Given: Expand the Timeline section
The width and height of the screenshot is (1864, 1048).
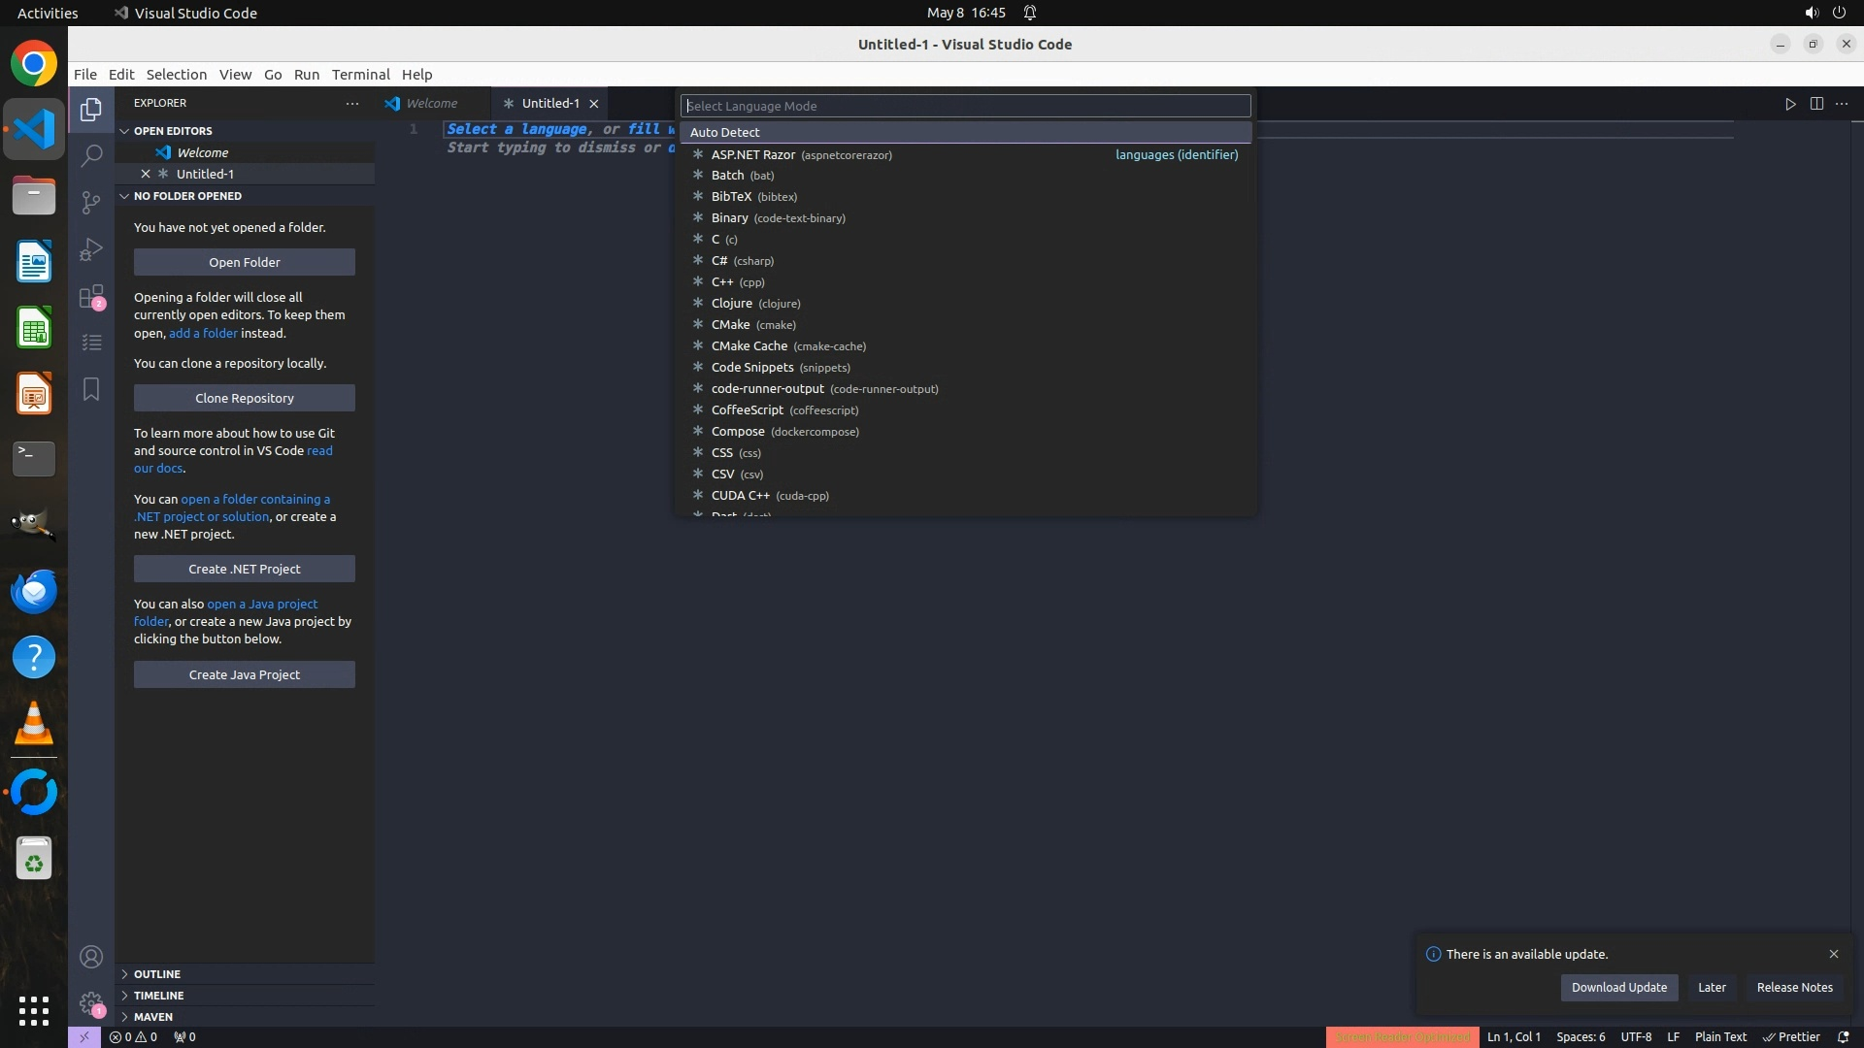Looking at the screenshot, I should coord(158,995).
